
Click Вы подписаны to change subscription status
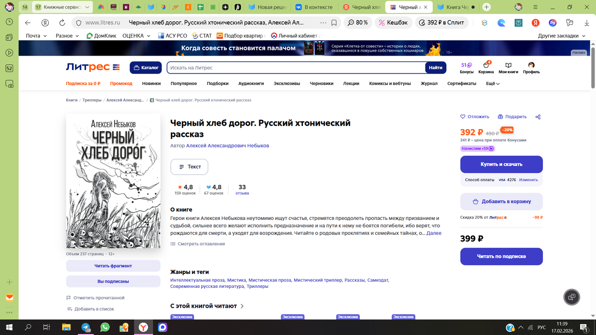[113, 281]
